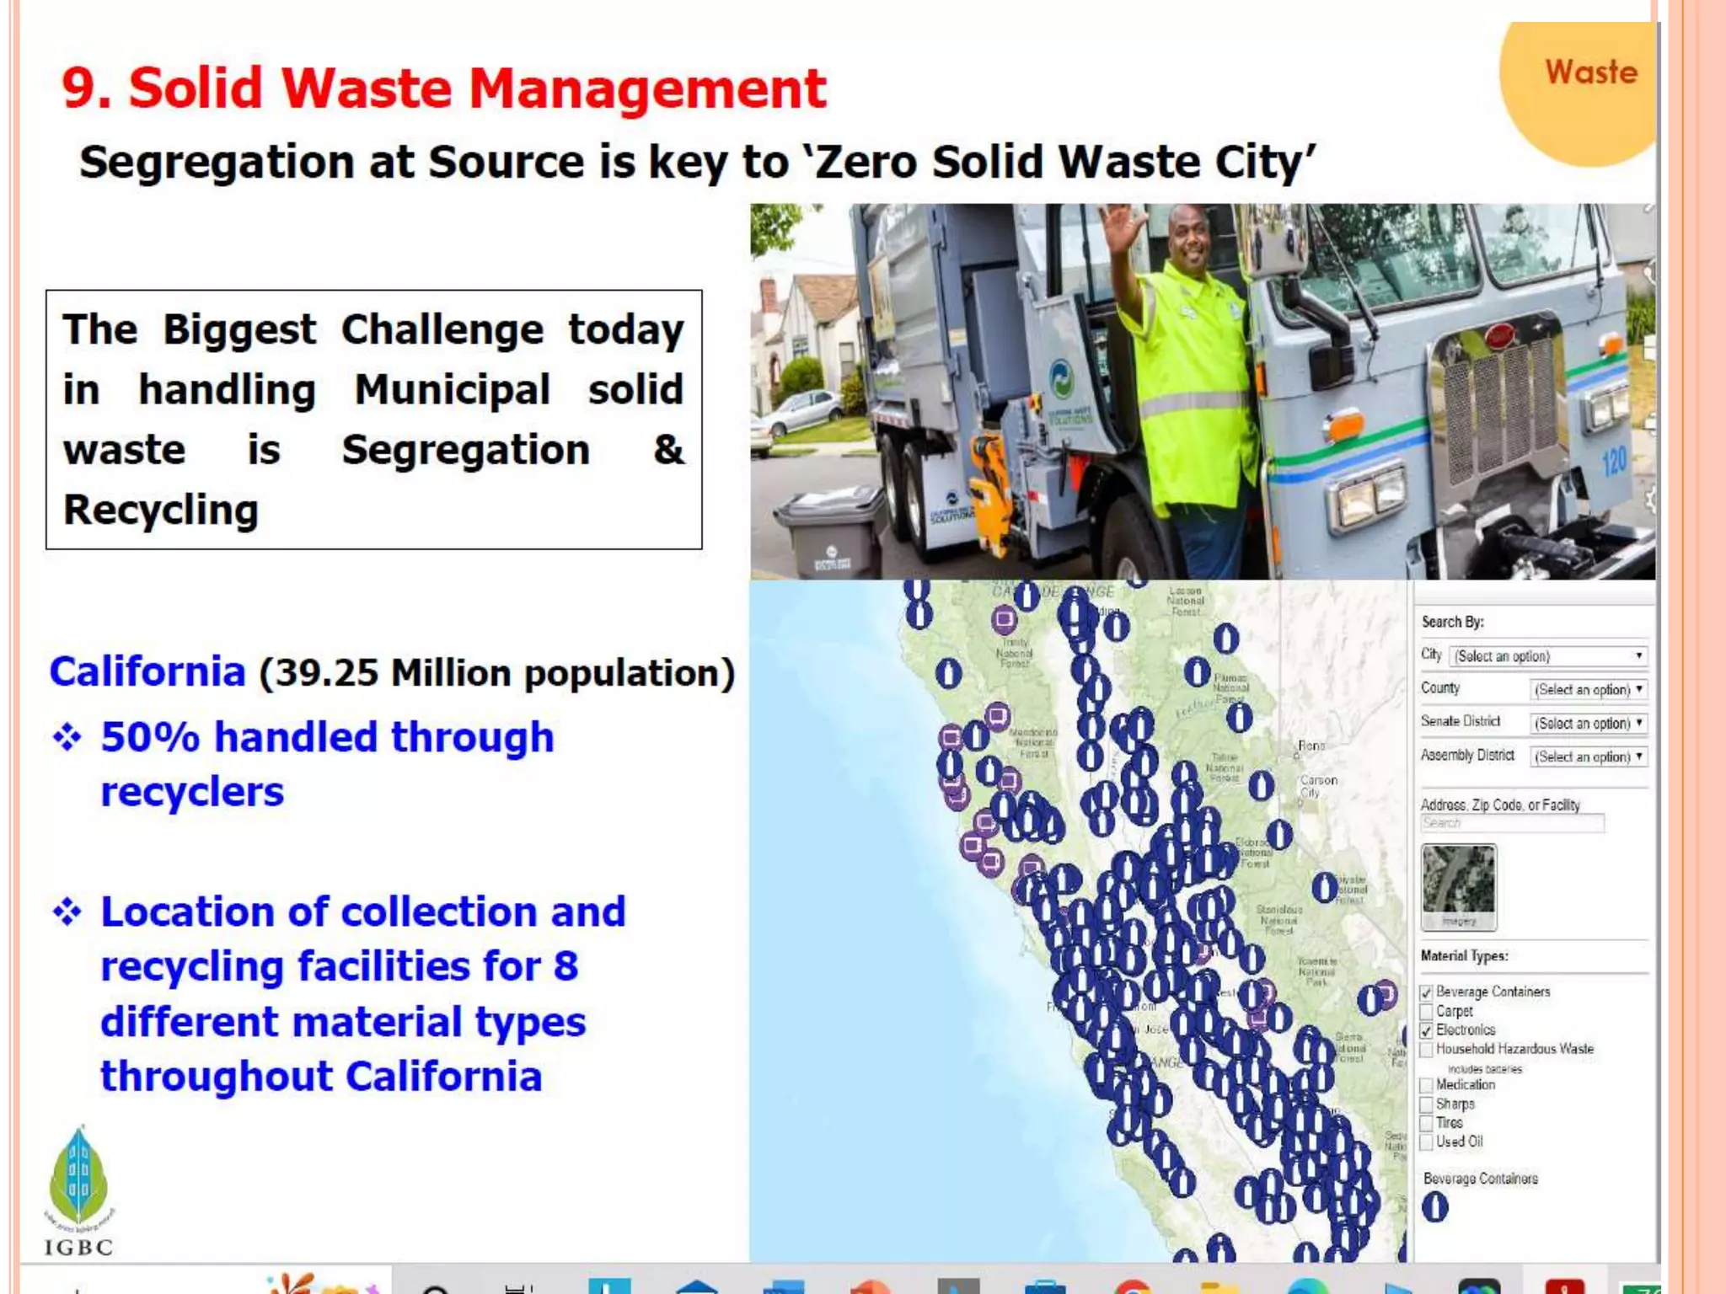Expand the Assembly District dropdown
The image size is (1726, 1294).
(1588, 757)
